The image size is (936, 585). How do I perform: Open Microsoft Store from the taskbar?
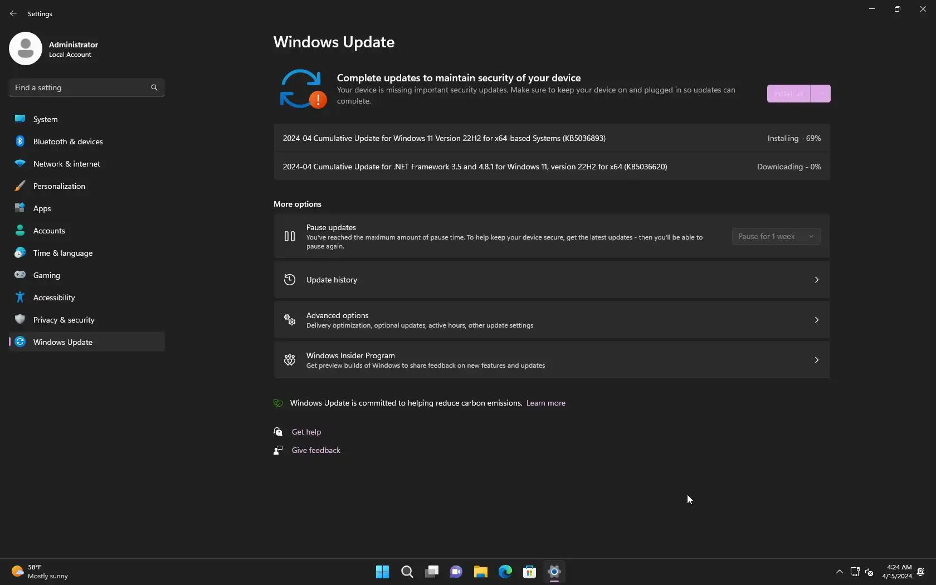tap(530, 572)
